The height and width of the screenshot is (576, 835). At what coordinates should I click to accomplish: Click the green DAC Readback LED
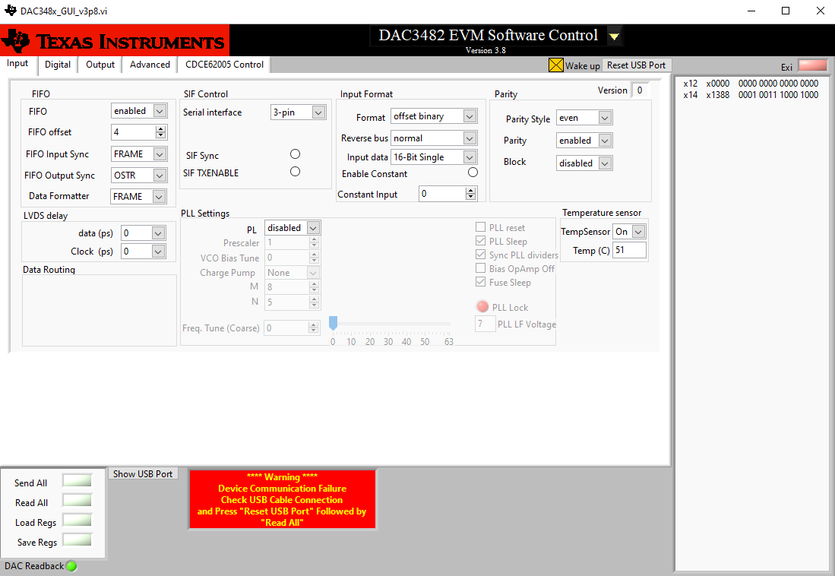click(71, 566)
